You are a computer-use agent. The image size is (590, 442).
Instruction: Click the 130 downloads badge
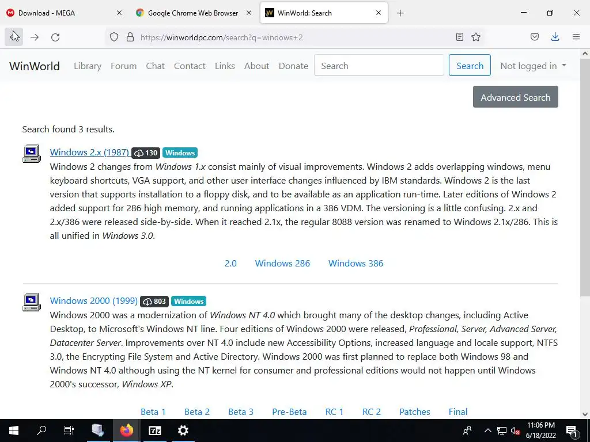(x=146, y=153)
